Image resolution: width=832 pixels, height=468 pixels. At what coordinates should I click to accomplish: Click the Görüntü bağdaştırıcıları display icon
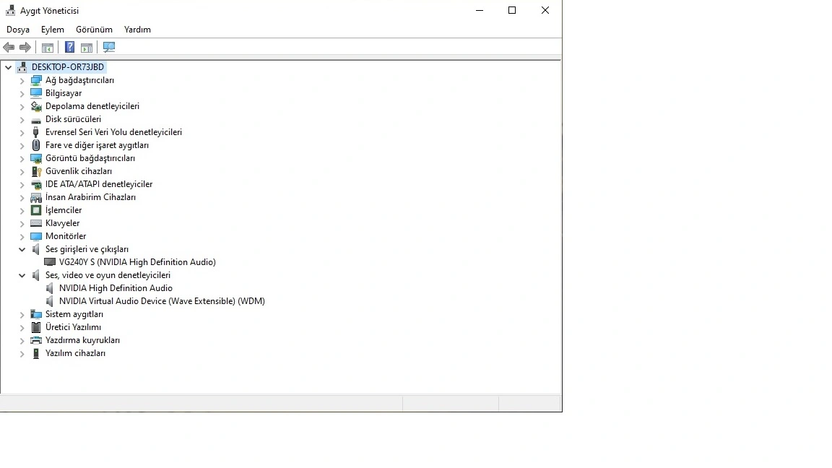point(36,158)
